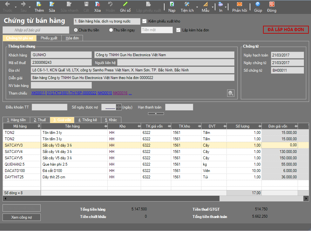Image resolution: width=311 pixels, height=231 pixels.
Task: Click the Xem công nợ button
Action: pyautogui.click(x=22, y=217)
